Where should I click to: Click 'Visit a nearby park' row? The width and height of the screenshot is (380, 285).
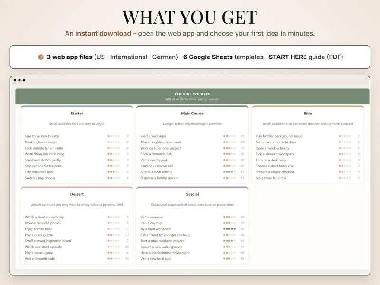[192, 160]
